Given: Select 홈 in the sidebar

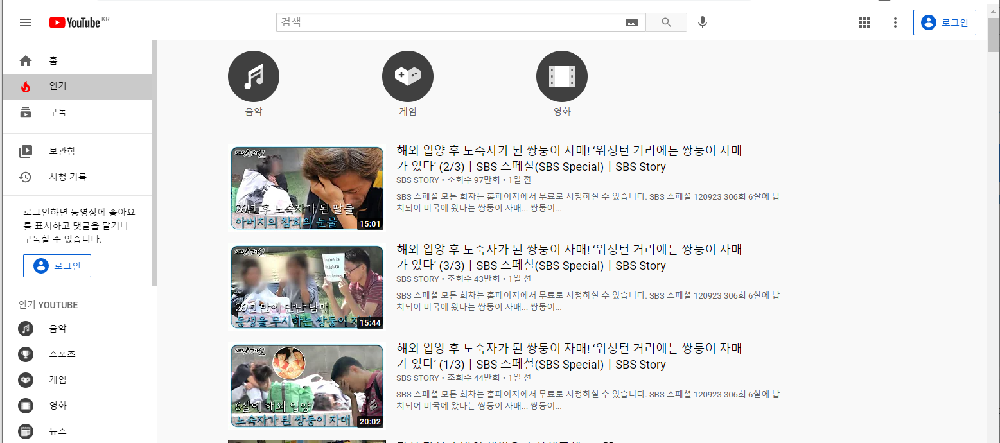Looking at the screenshot, I should tap(77, 61).
